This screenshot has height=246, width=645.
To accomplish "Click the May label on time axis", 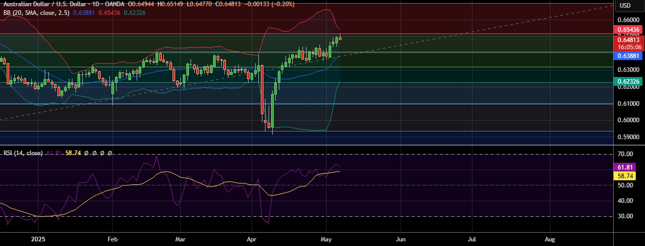I will 327,239.
